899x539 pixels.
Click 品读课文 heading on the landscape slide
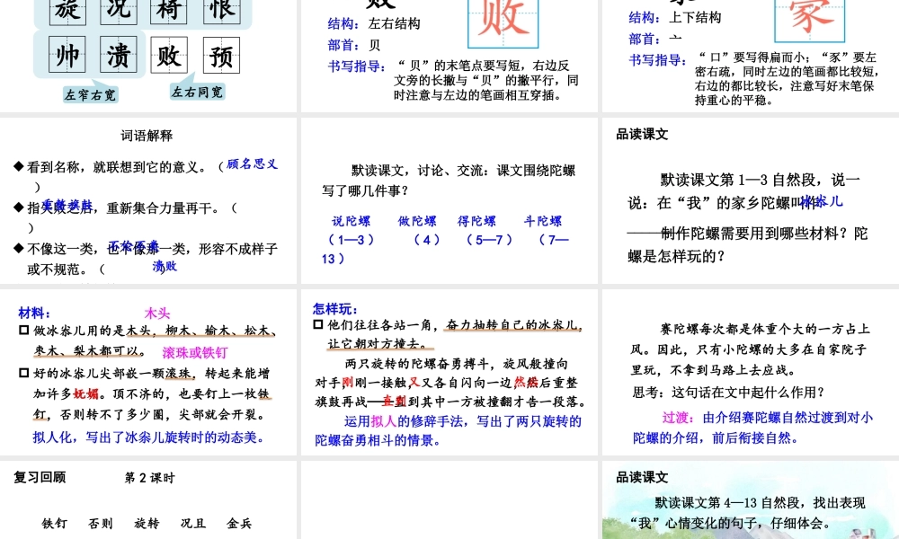(x=642, y=477)
